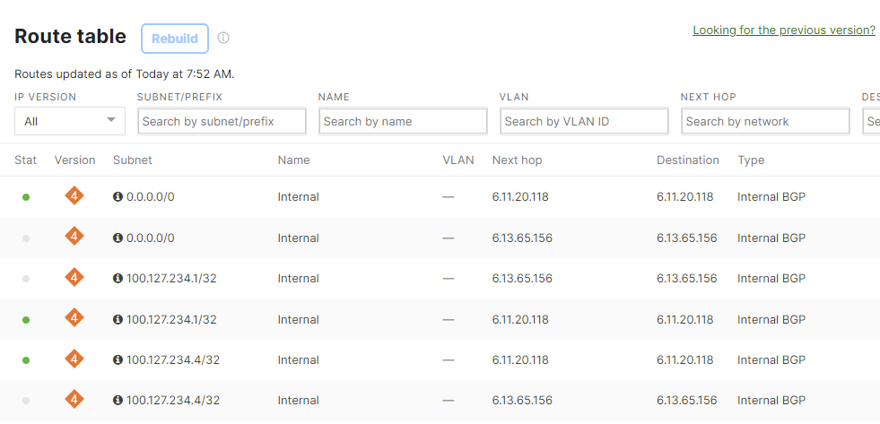Click info icon on active 100.127.234.4/32 row
Image resolution: width=880 pixels, height=424 pixels.
(x=118, y=360)
